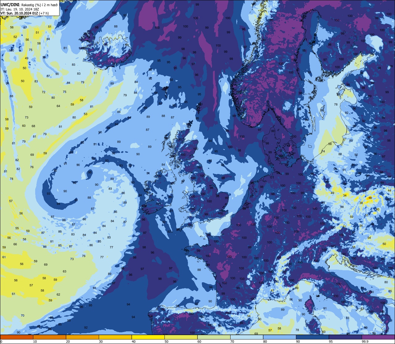
Task: Click the legend tick label '30'
Action: tap(101, 342)
